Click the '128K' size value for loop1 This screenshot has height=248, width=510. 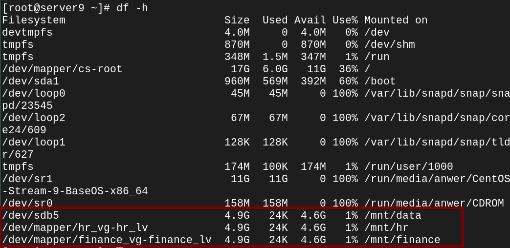237,142
